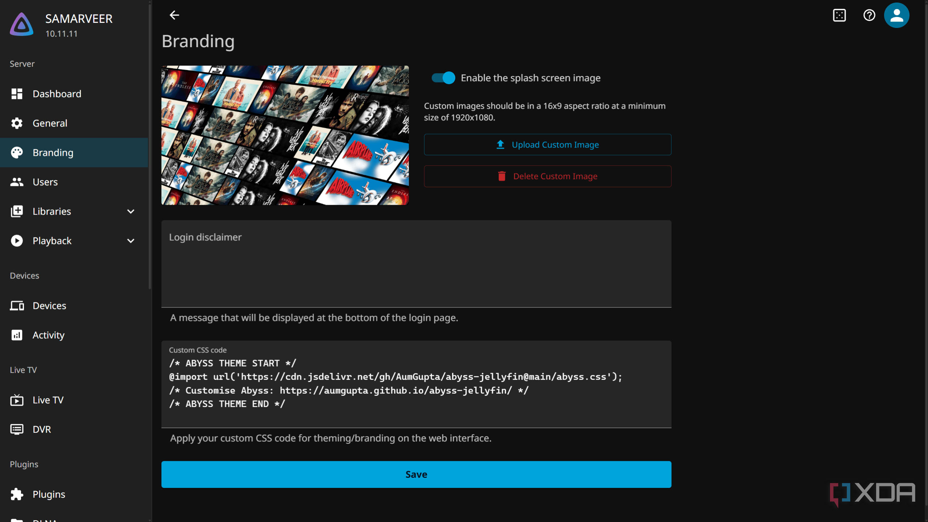The width and height of the screenshot is (928, 522).
Task: Click the Branding palette icon
Action: coord(17,153)
